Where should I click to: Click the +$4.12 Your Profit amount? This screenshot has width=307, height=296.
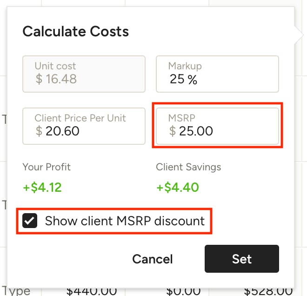(42, 187)
